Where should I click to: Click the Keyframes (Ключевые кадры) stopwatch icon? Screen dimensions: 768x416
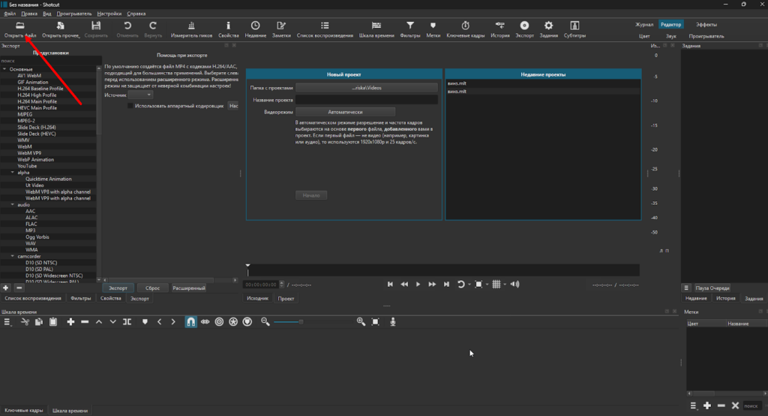point(466,26)
